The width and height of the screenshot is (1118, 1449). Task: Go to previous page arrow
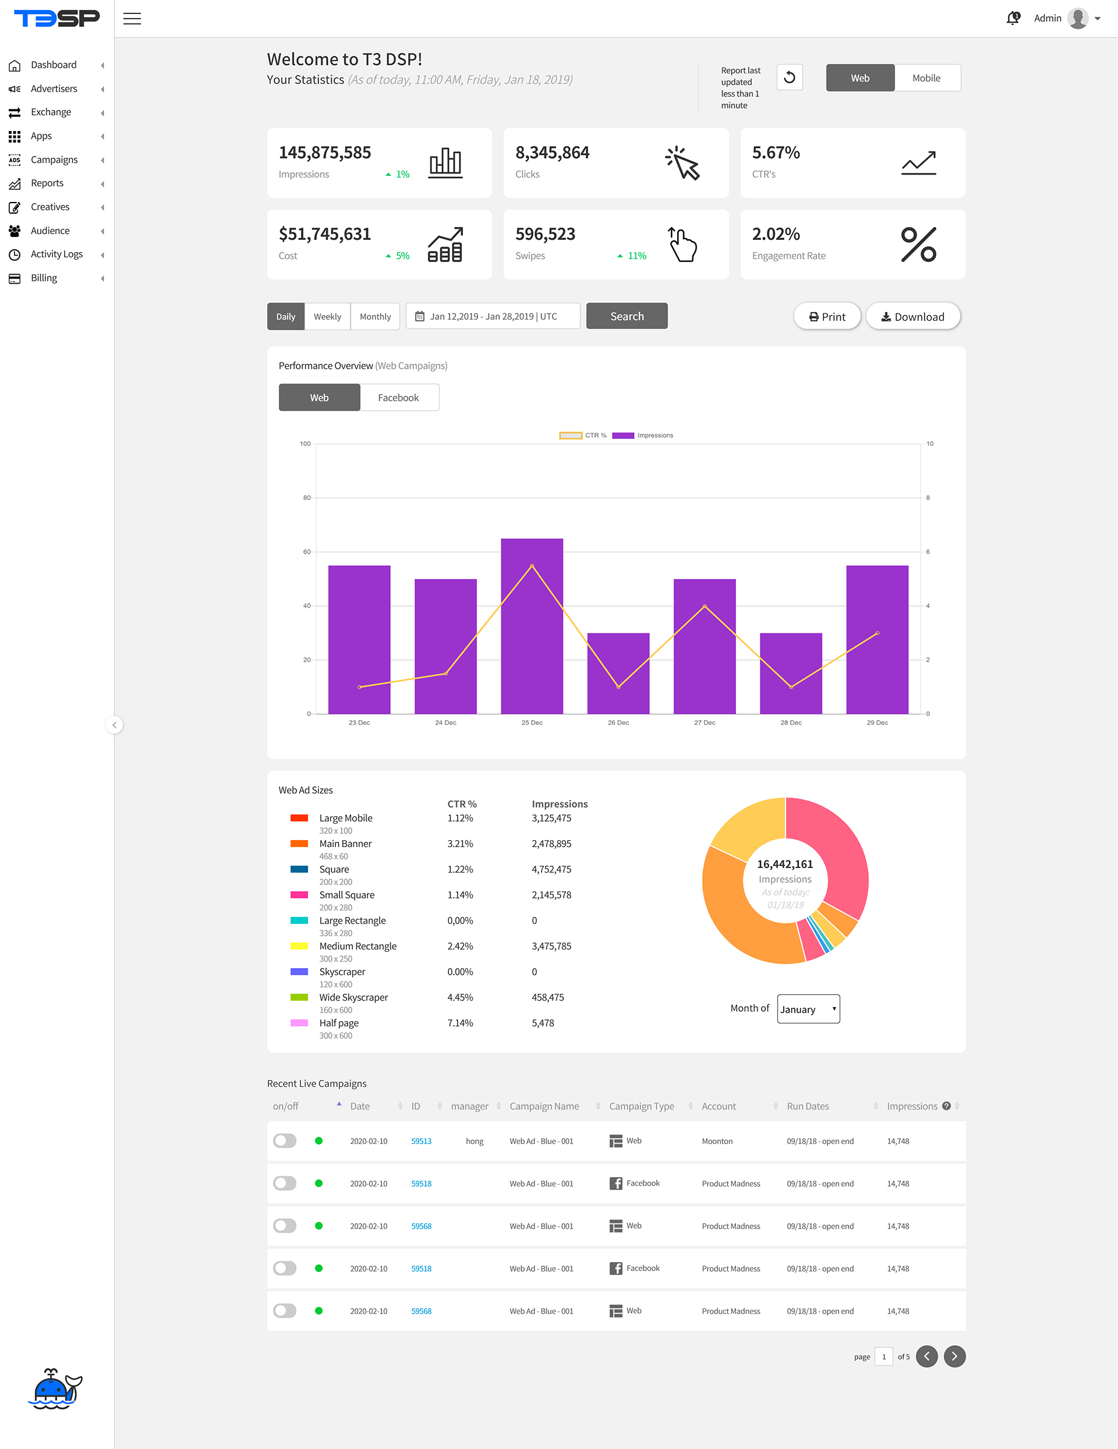click(926, 1356)
